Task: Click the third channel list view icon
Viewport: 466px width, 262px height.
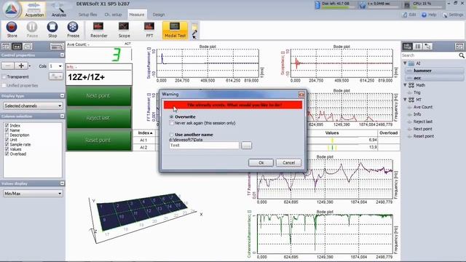Action: coord(427,47)
